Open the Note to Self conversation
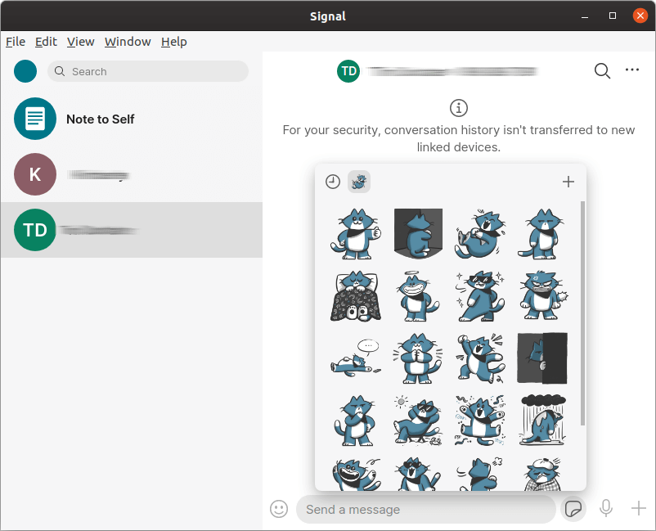The height and width of the screenshot is (531, 656). [x=132, y=119]
